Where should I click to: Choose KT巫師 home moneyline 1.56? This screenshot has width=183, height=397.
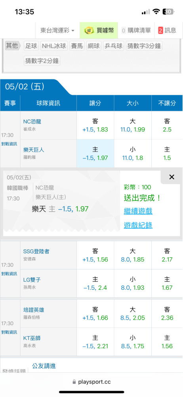click(167, 342)
